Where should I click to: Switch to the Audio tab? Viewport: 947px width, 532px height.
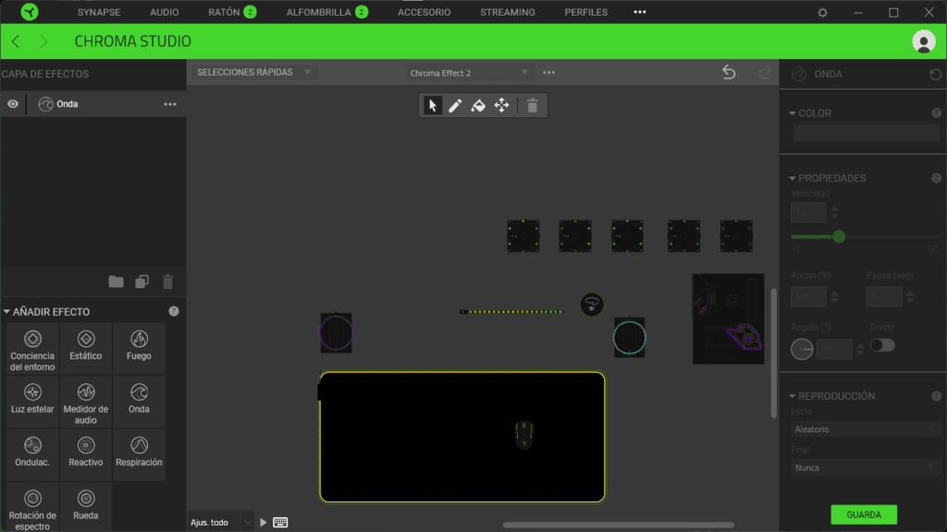165,12
